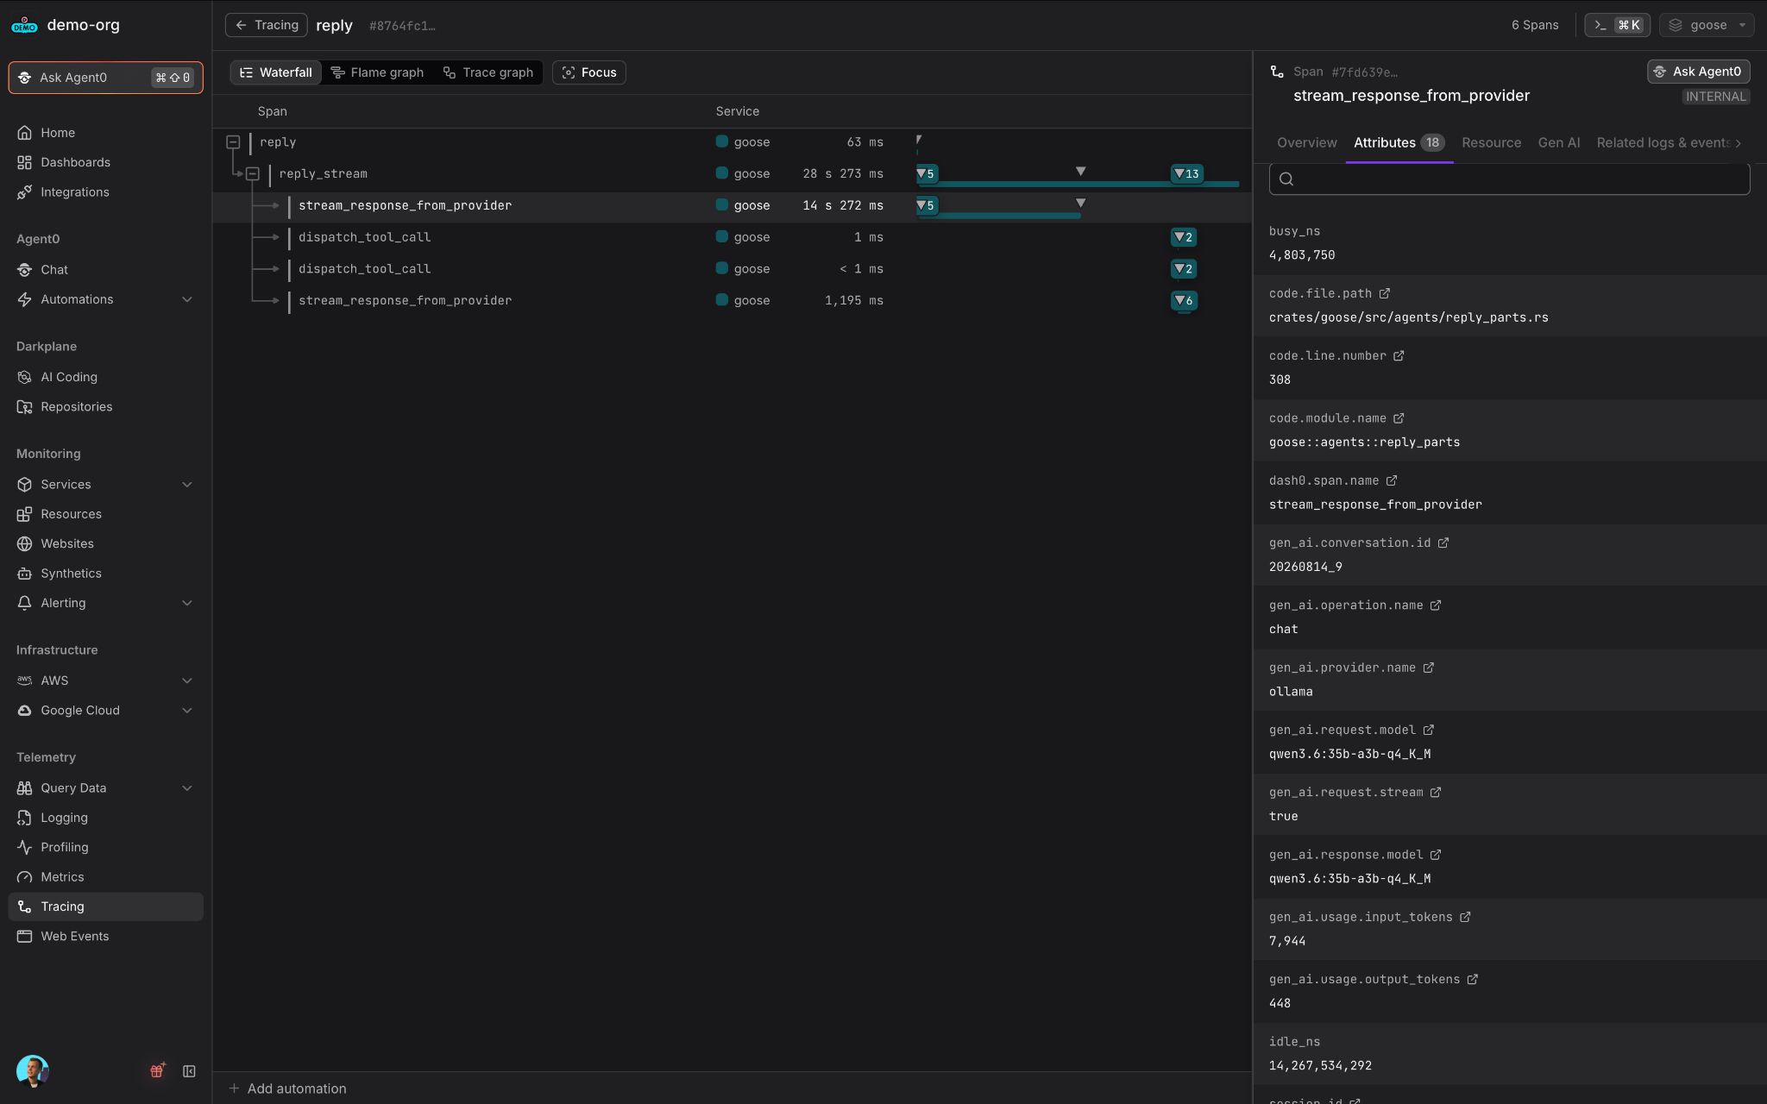The image size is (1767, 1104).
Task: Open the Resource tab
Action: point(1491,142)
